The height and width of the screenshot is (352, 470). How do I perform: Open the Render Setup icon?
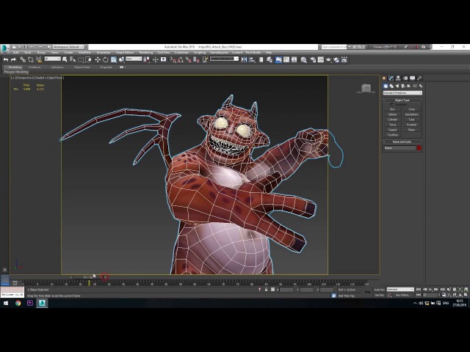tap(313, 60)
